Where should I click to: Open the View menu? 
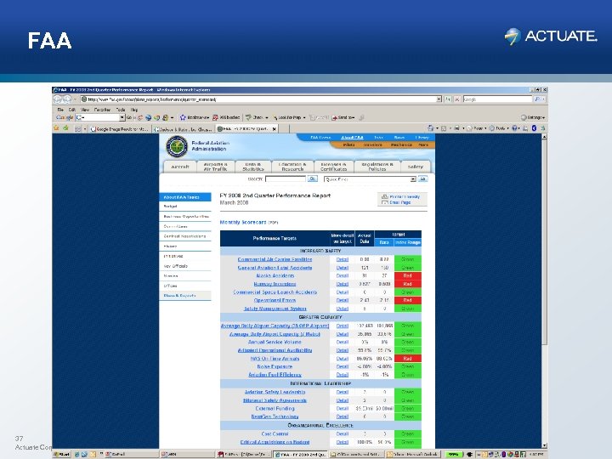click(85, 110)
